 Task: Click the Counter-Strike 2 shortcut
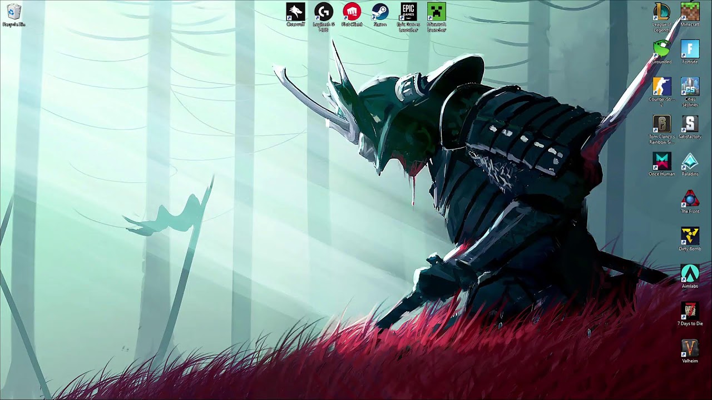point(661,87)
